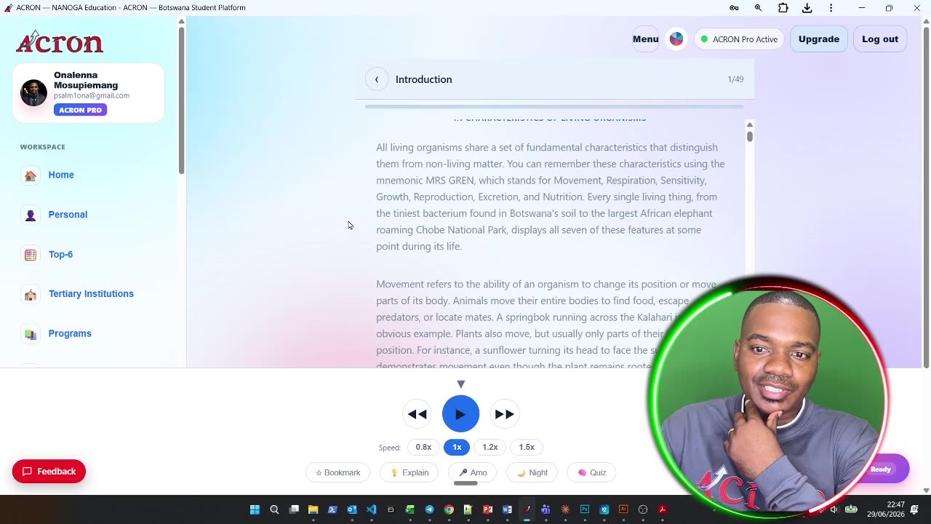Open Excel from the taskbar
Image resolution: width=931 pixels, height=524 pixels.
(409, 509)
